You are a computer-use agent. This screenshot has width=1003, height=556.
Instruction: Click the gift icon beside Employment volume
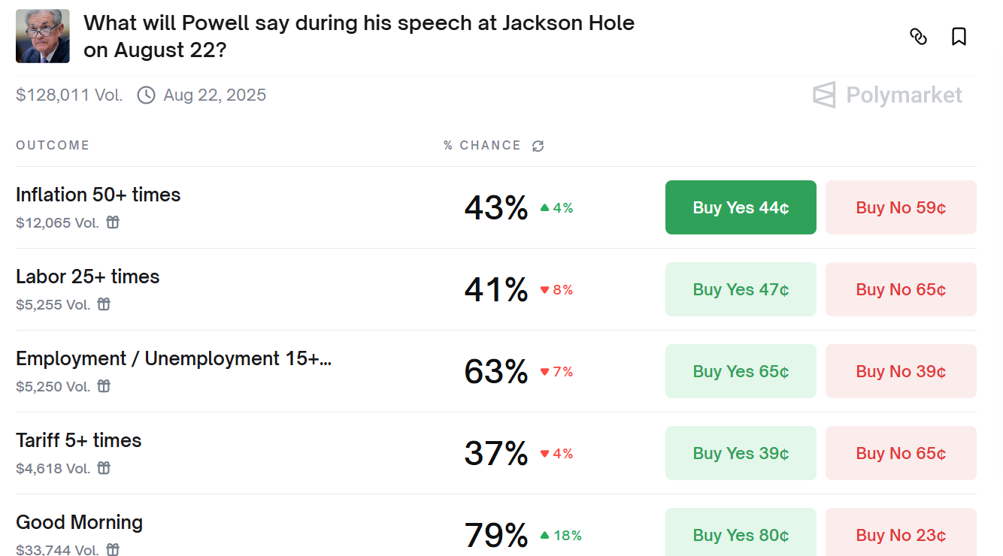click(105, 386)
